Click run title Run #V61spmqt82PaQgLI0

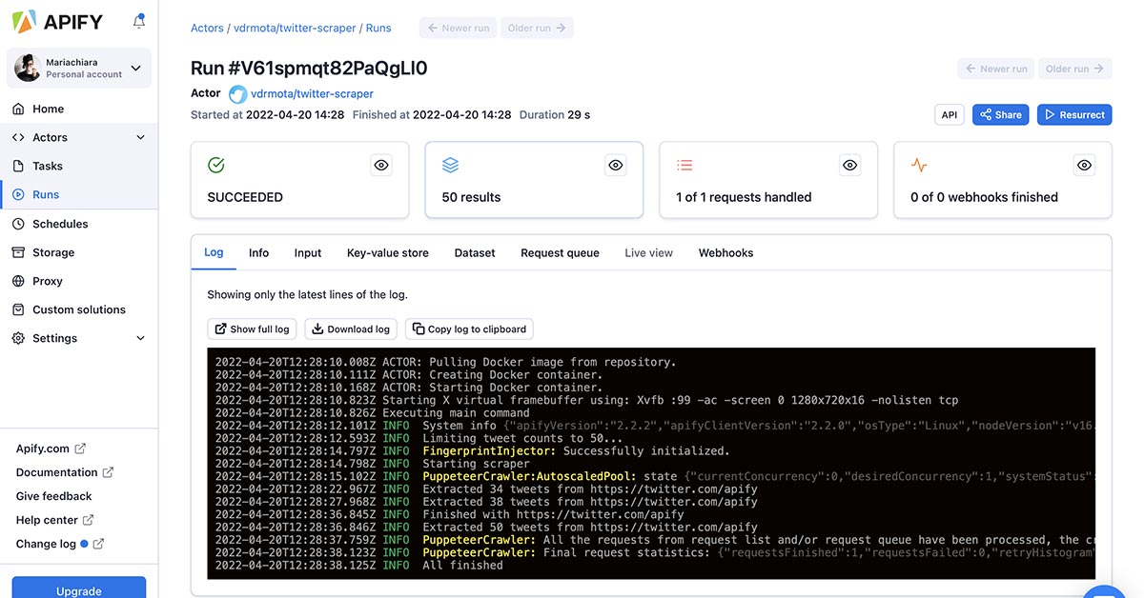pos(309,68)
